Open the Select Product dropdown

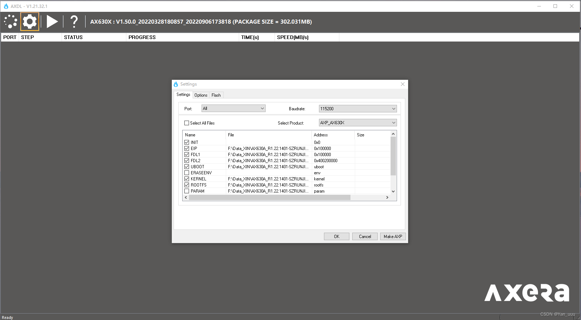point(358,123)
